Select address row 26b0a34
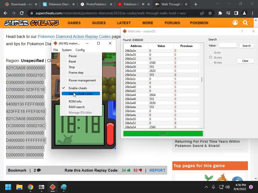Viewport: 258px width, 193px height. [x=161, y=63]
